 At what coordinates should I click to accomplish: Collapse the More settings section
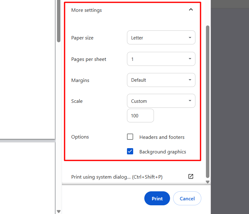[x=191, y=10]
